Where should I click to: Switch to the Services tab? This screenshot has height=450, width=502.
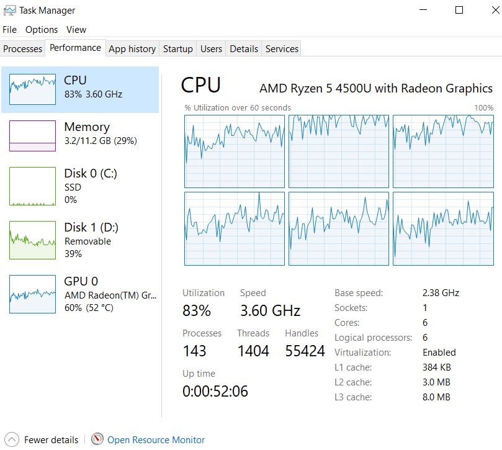coord(282,48)
